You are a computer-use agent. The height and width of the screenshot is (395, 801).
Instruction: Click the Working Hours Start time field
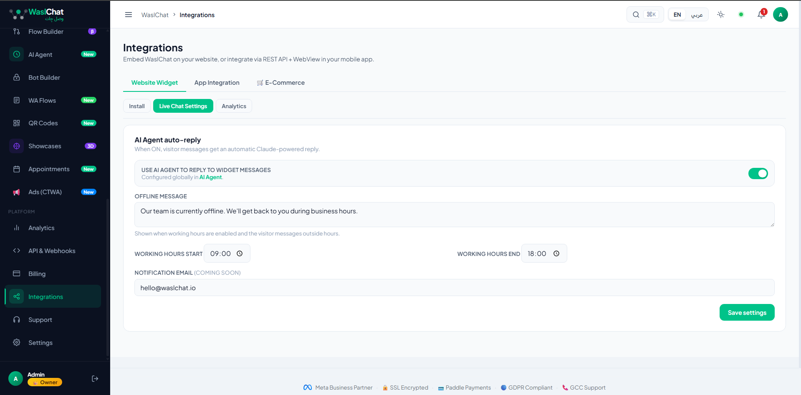227,253
